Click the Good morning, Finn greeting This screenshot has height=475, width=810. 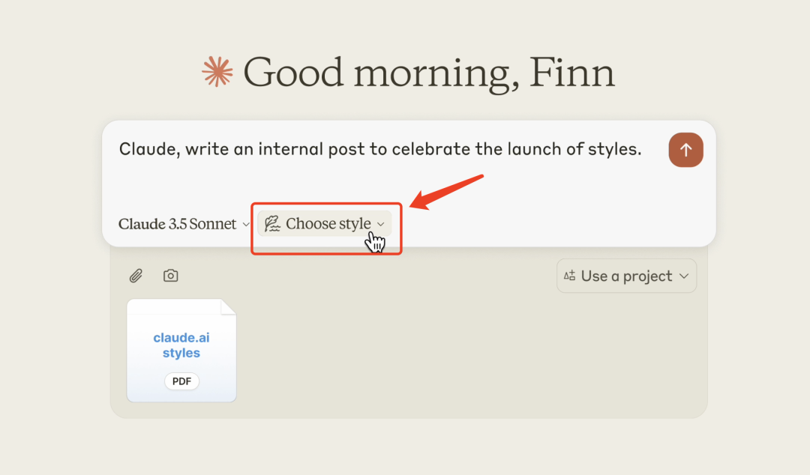coord(429,72)
